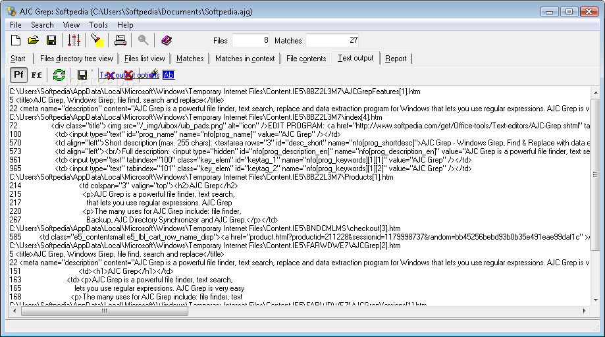Save the search with the toolbar floppy icon

tap(51, 40)
